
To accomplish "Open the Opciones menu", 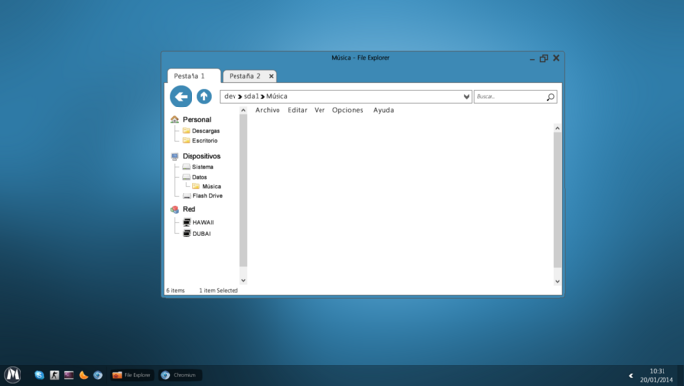I will pyautogui.click(x=347, y=110).
